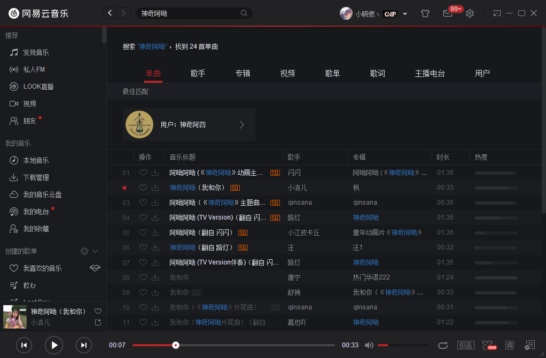Open the best match user 神奇阿四
Viewport: 546px width, 358px height.
(x=189, y=124)
